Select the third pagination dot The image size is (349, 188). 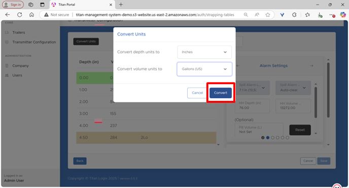click(x=273, y=138)
